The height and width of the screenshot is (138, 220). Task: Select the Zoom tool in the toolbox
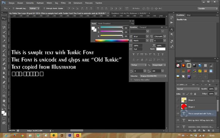click(4, 105)
